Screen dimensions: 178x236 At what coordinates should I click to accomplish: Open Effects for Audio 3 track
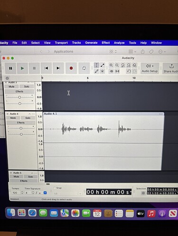click(19, 91)
